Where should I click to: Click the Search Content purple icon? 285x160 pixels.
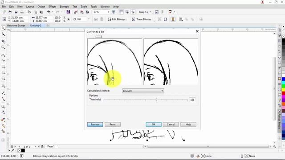[x=68, y=12]
